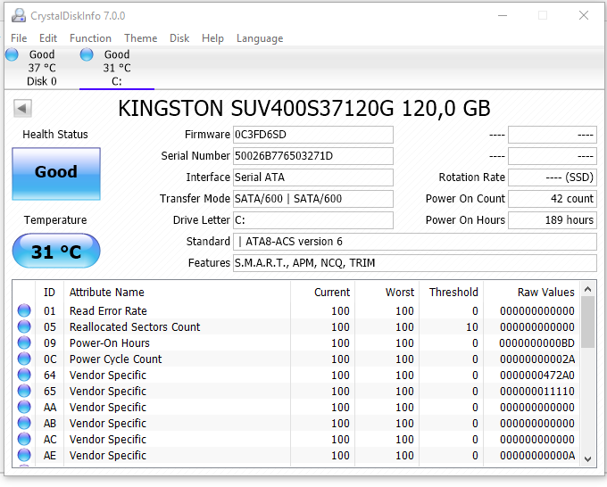The width and height of the screenshot is (607, 487).
Task: Click the Worst column header
Action: 387,292
